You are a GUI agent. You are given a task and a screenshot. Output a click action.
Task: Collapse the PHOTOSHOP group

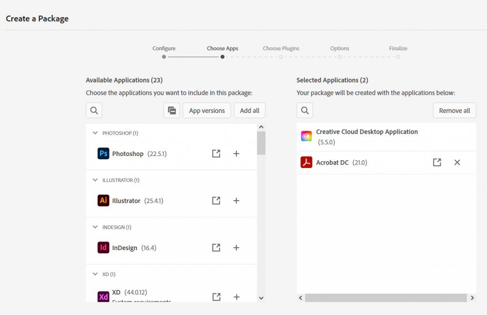95,133
